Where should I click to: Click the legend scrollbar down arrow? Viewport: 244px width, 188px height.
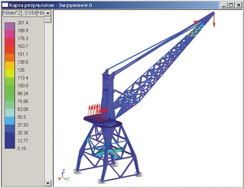click(48, 183)
